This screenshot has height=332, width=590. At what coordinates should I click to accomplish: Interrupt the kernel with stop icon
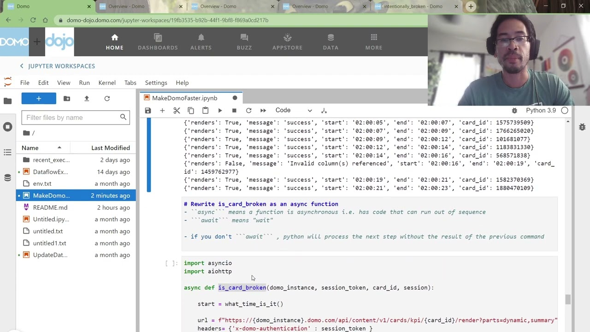click(234, 111)
